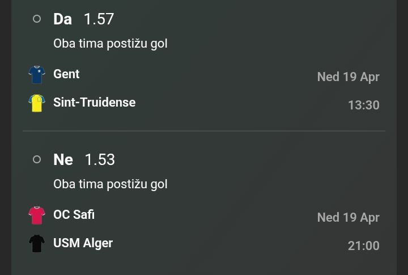Click the 1.57 odds value
The height and width of the screenshot is (275, 408).
pyautogui.click(x=99, y=19)
